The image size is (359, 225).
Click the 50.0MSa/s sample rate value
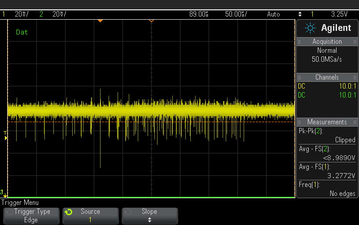pyautogui.click(x=327, y=59)
